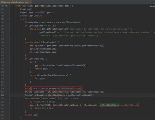The width and height of the screenshot is (155, 120).
Task: Fold the if classLoader null block
Action: coord(10,26)
